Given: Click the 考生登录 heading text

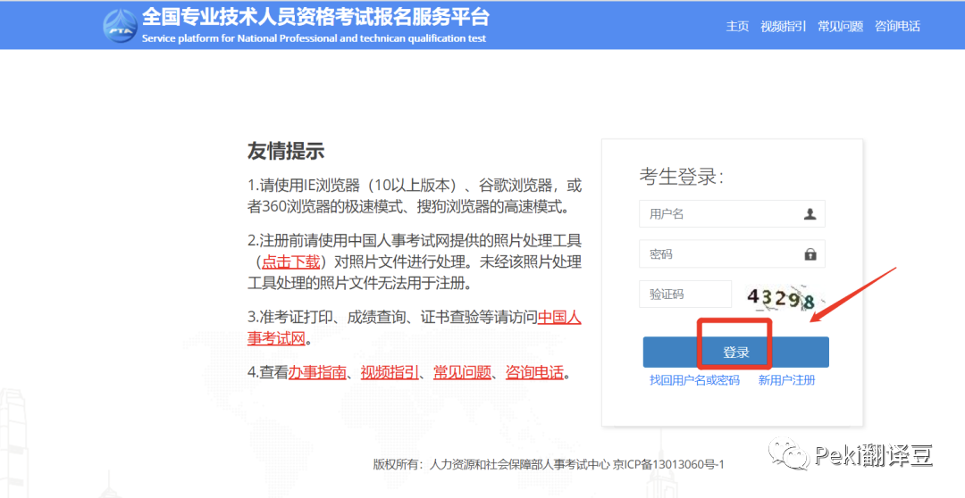Looking at the screenshot, I should point(681,177).
